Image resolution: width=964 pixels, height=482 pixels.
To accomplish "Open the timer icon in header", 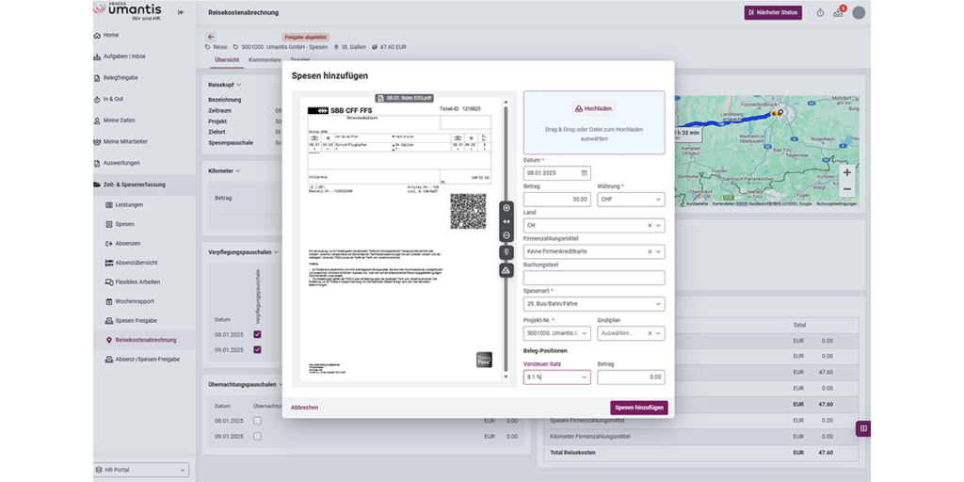I will coord(820,12).
